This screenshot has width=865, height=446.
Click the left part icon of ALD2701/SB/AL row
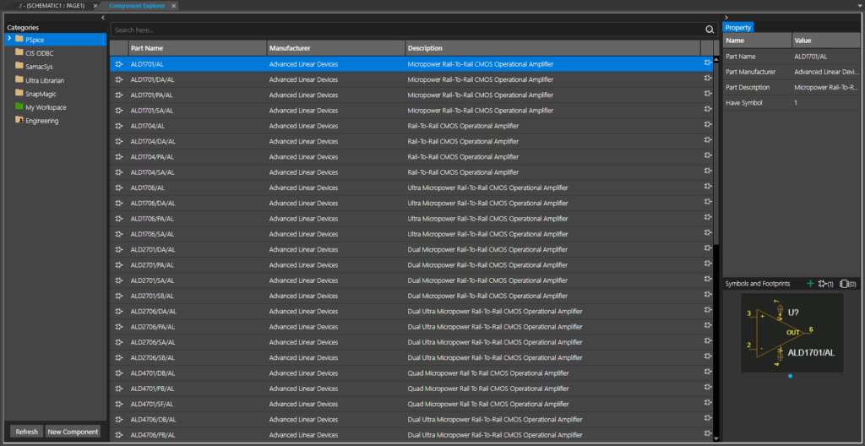[118, 296]
